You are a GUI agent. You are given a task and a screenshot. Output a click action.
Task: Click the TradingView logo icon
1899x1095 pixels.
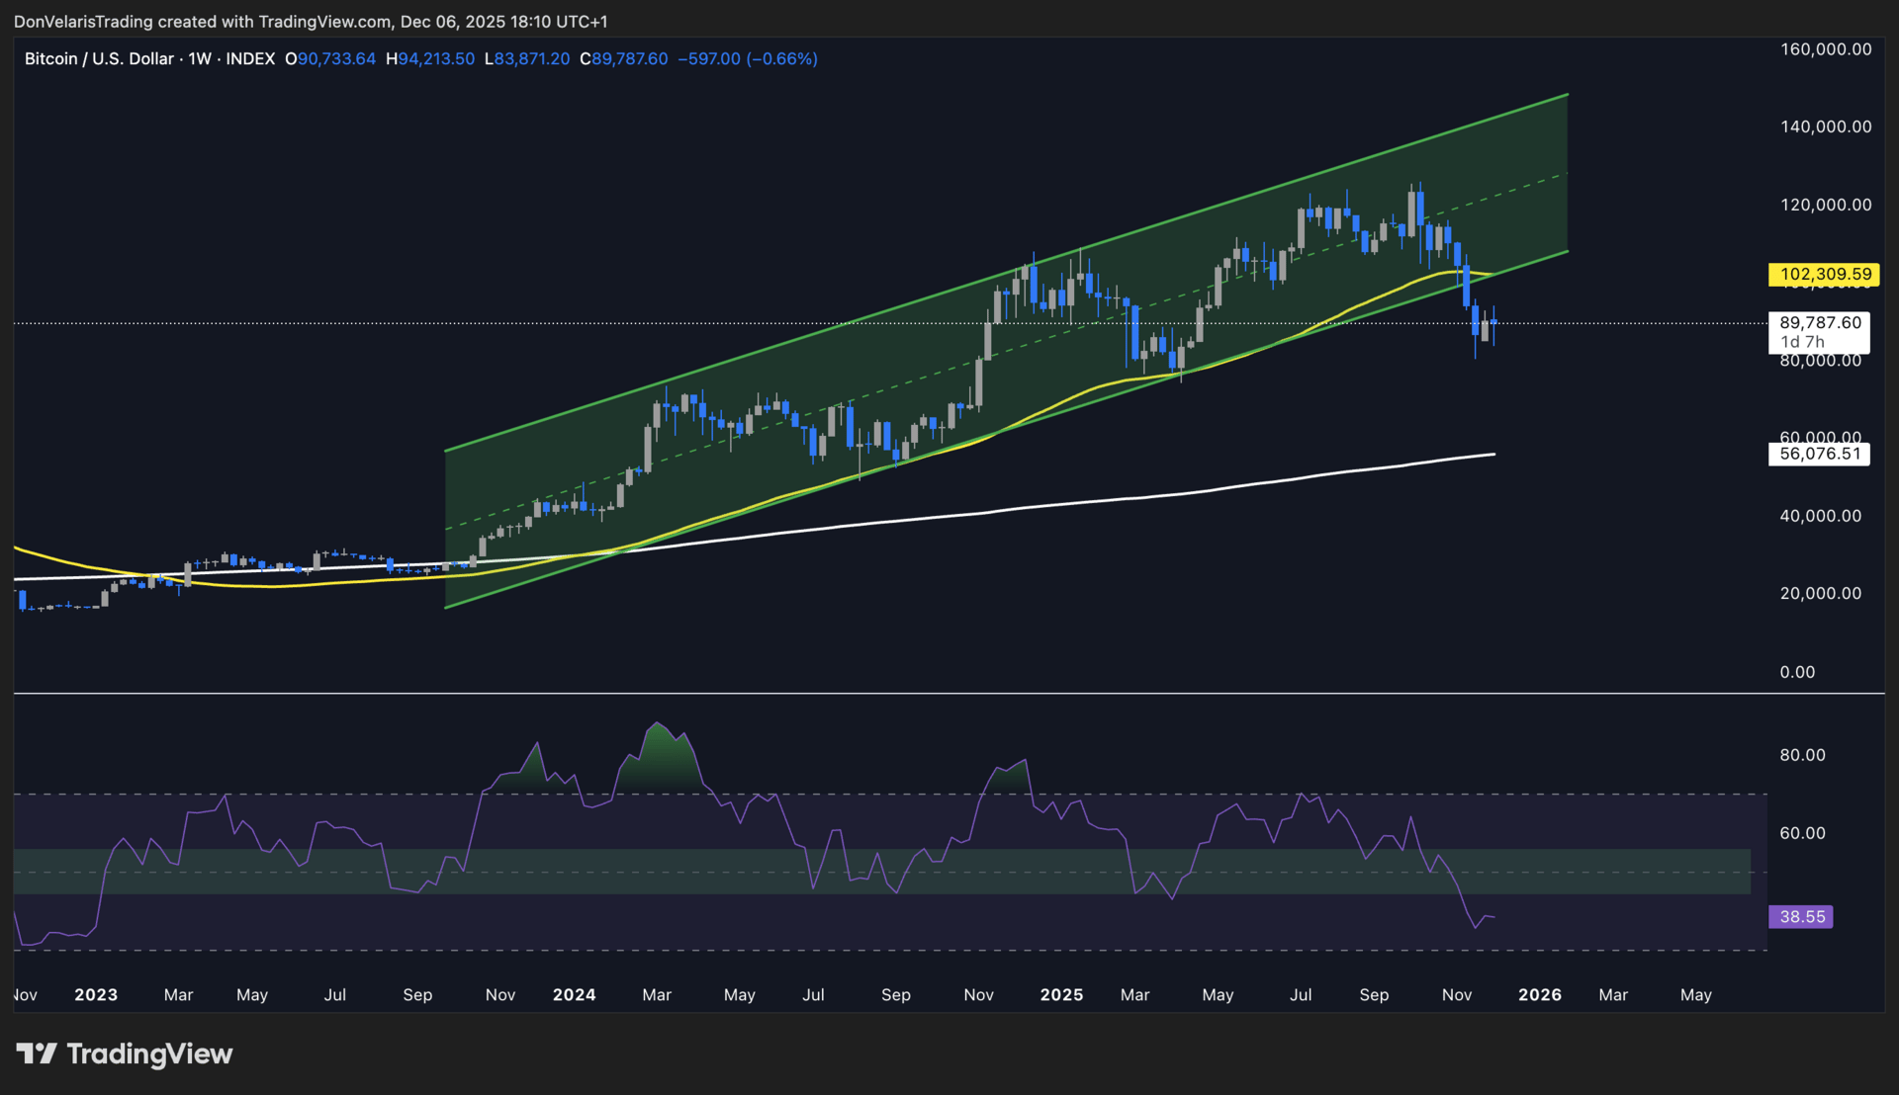37,1053
